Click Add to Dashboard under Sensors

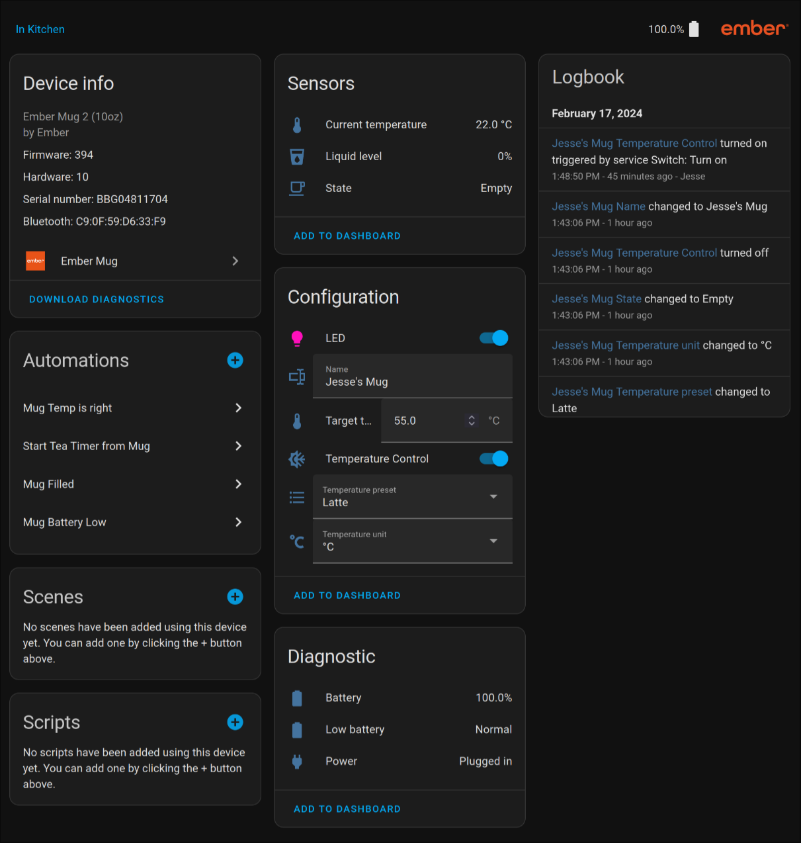coord(347,236)
